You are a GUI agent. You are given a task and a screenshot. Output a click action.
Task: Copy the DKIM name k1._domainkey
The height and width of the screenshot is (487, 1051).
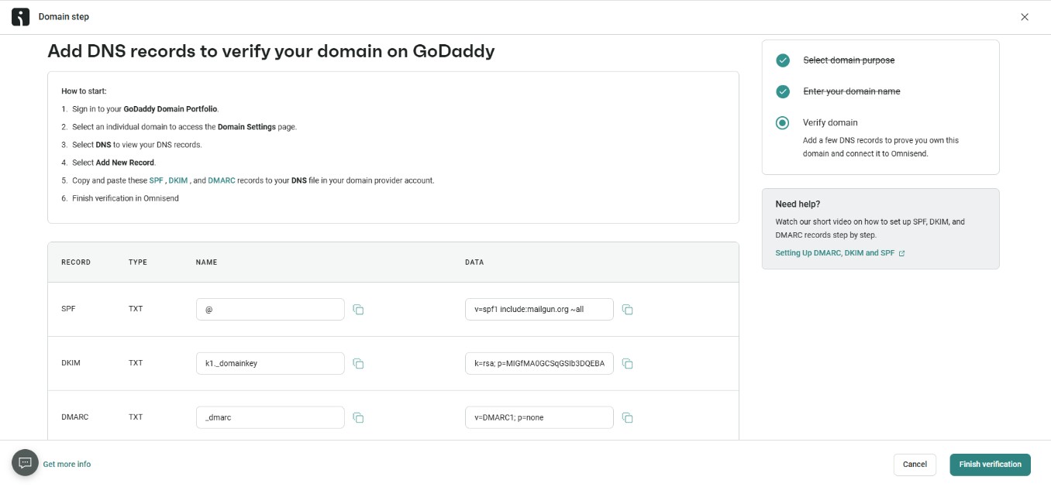coord(358,364)
